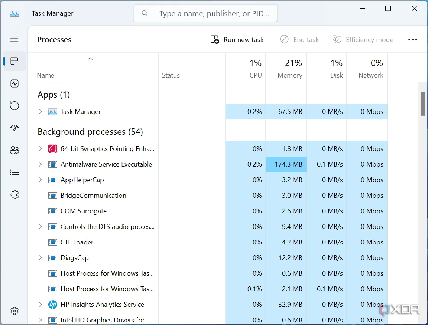The image size is (428, 325).
Task: Open the Users page icon
Action: (14, 150)
